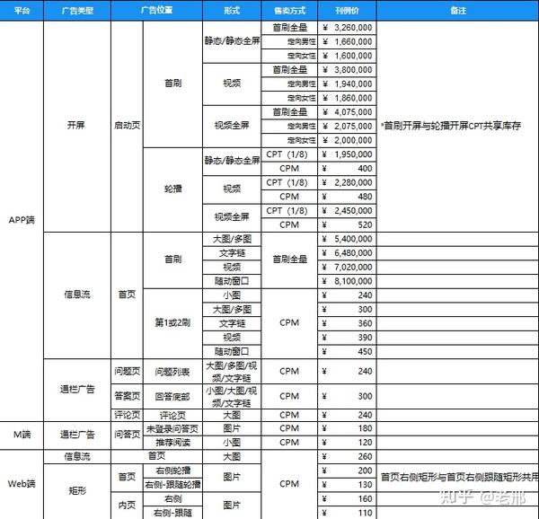The width and height of the screenshot is (539, 519).
Task: Click the APP端 platform cell
Action: click(22, 220)
